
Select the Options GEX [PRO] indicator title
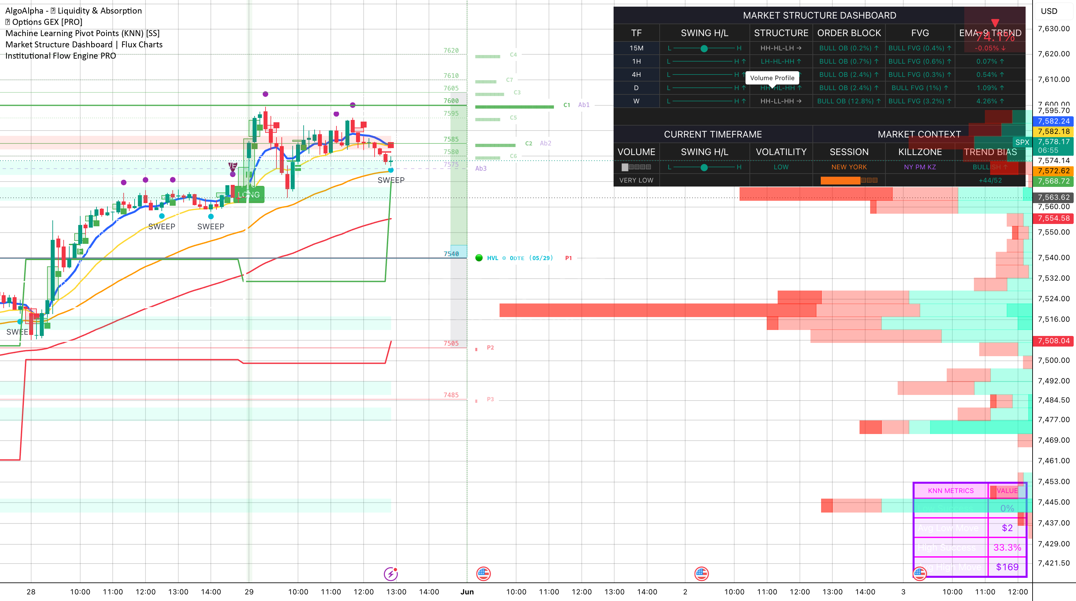44,22
